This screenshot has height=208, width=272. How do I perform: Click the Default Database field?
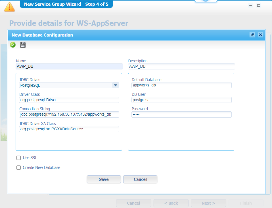(x=181, y=85)
